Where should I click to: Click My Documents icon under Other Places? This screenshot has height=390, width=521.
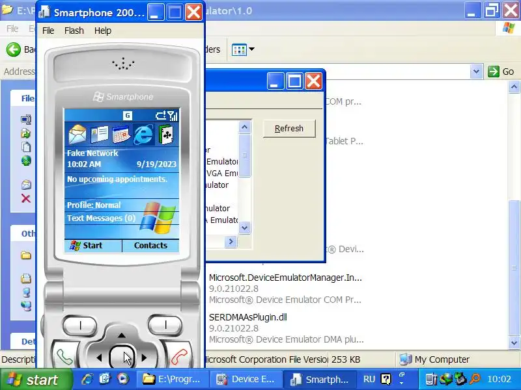coord(26,278)
